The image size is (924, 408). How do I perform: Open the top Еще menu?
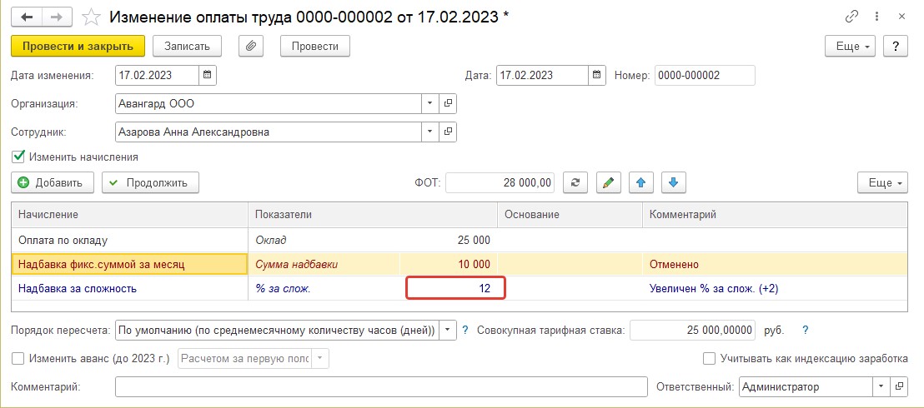[x=851, y=46]
